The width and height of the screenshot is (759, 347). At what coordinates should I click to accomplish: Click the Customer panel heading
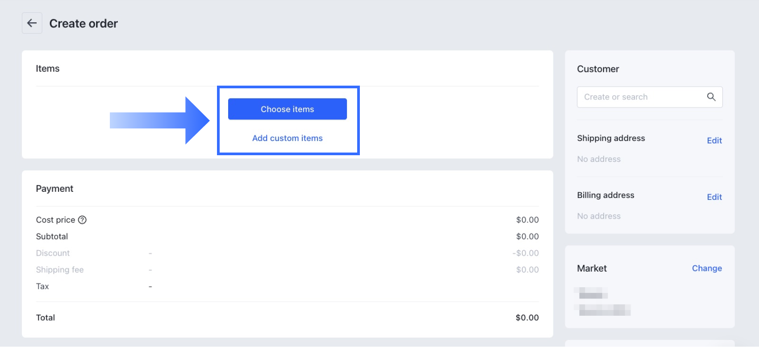tap(598, 69)
